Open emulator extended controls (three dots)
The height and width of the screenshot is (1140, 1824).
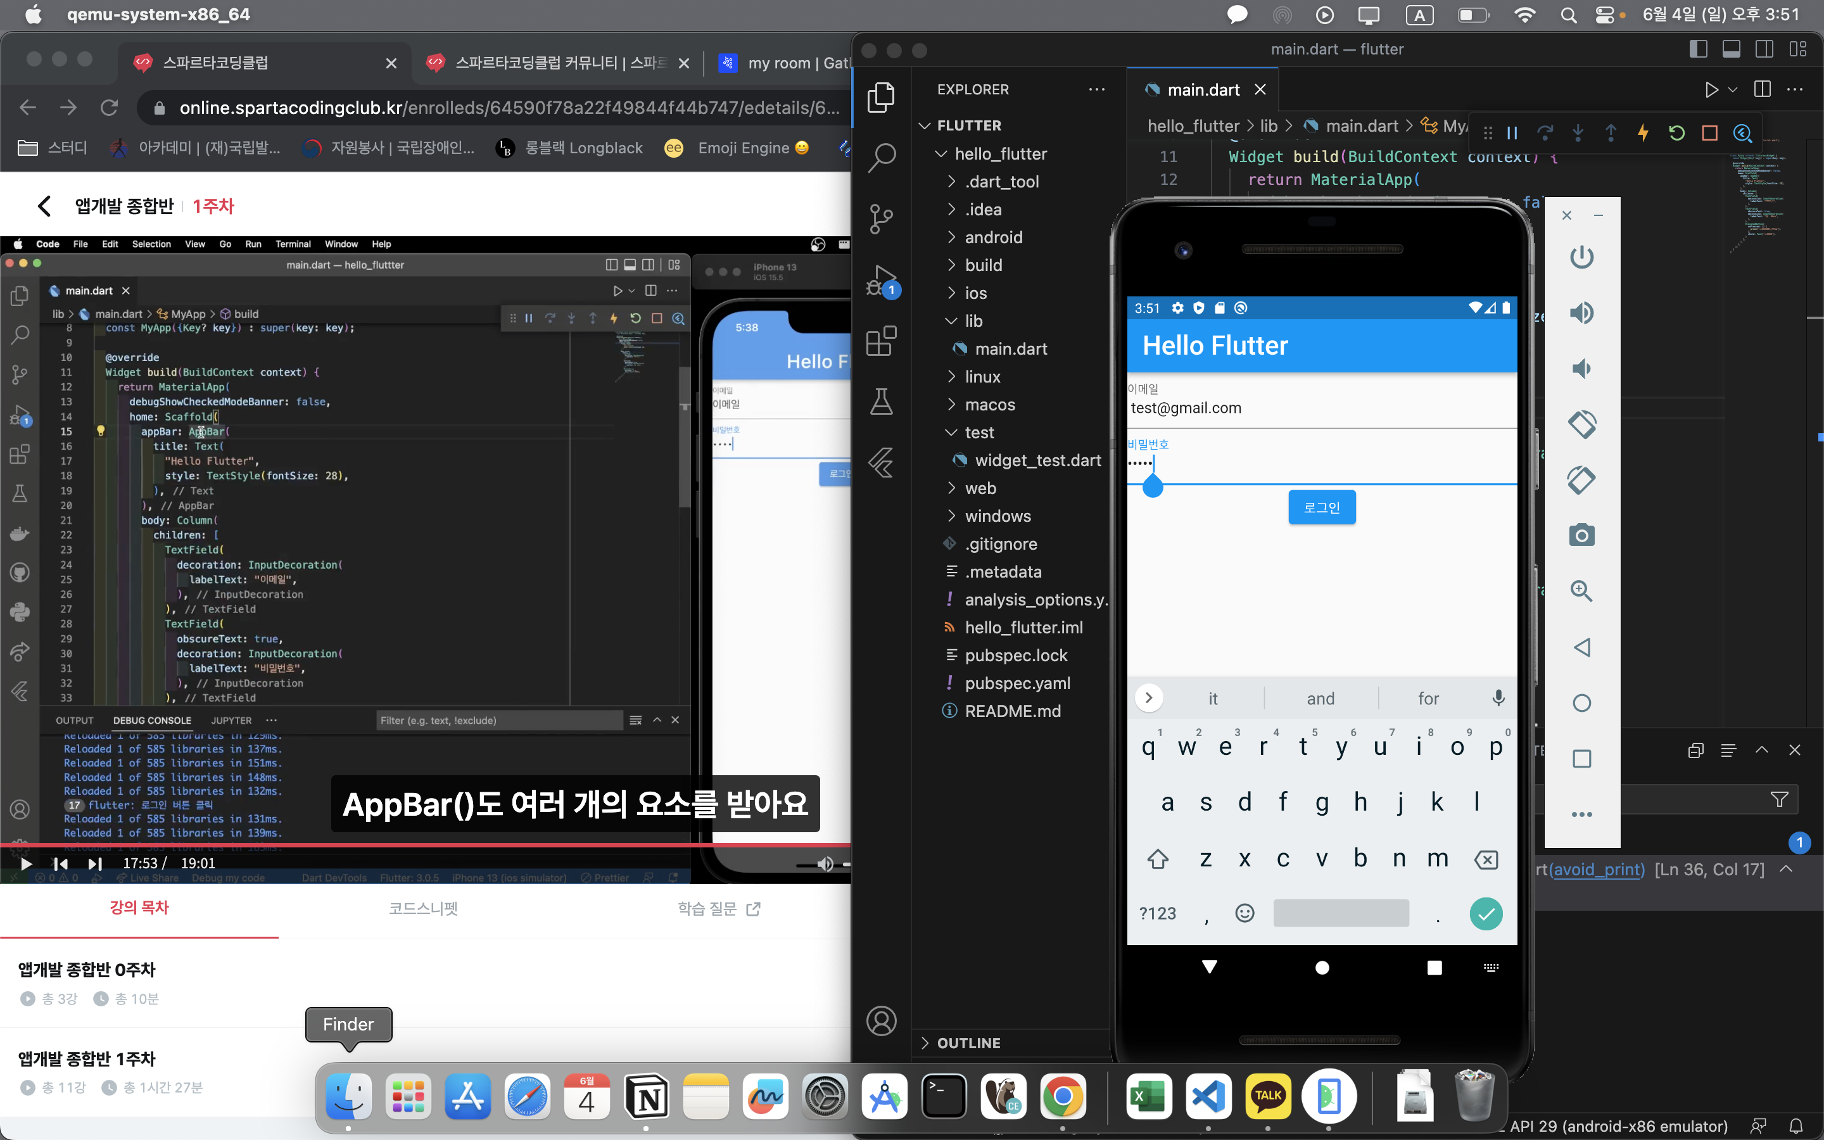pyautogui.click(x=1581, y=814)
